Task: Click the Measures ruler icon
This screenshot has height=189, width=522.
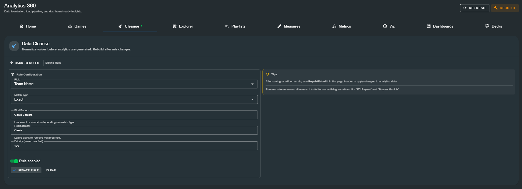Action: click(x=279, y=26)
